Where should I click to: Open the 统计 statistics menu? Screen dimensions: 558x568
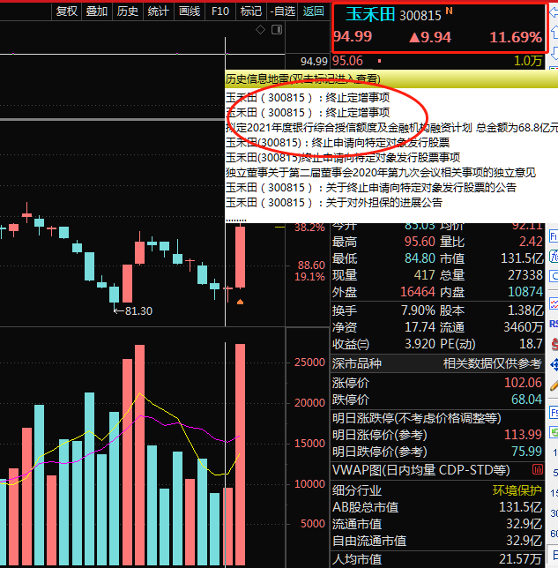tap(159, 11)
